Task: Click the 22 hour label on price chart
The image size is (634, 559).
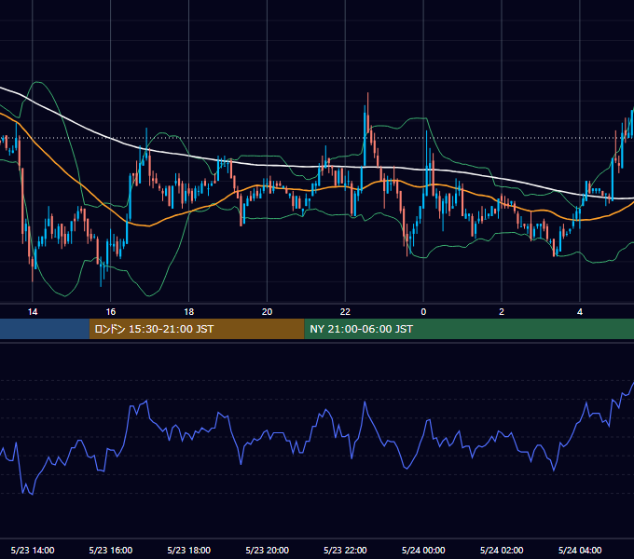Action: click(x=345, y=312)
